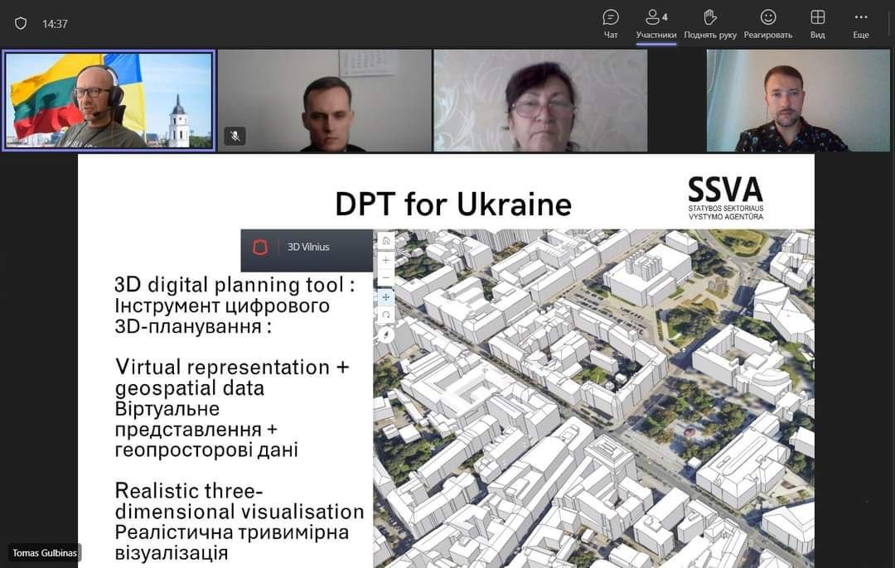Zoom out on the 3D map
Viewport: 895px width, 568px height.
coord(385,278)
